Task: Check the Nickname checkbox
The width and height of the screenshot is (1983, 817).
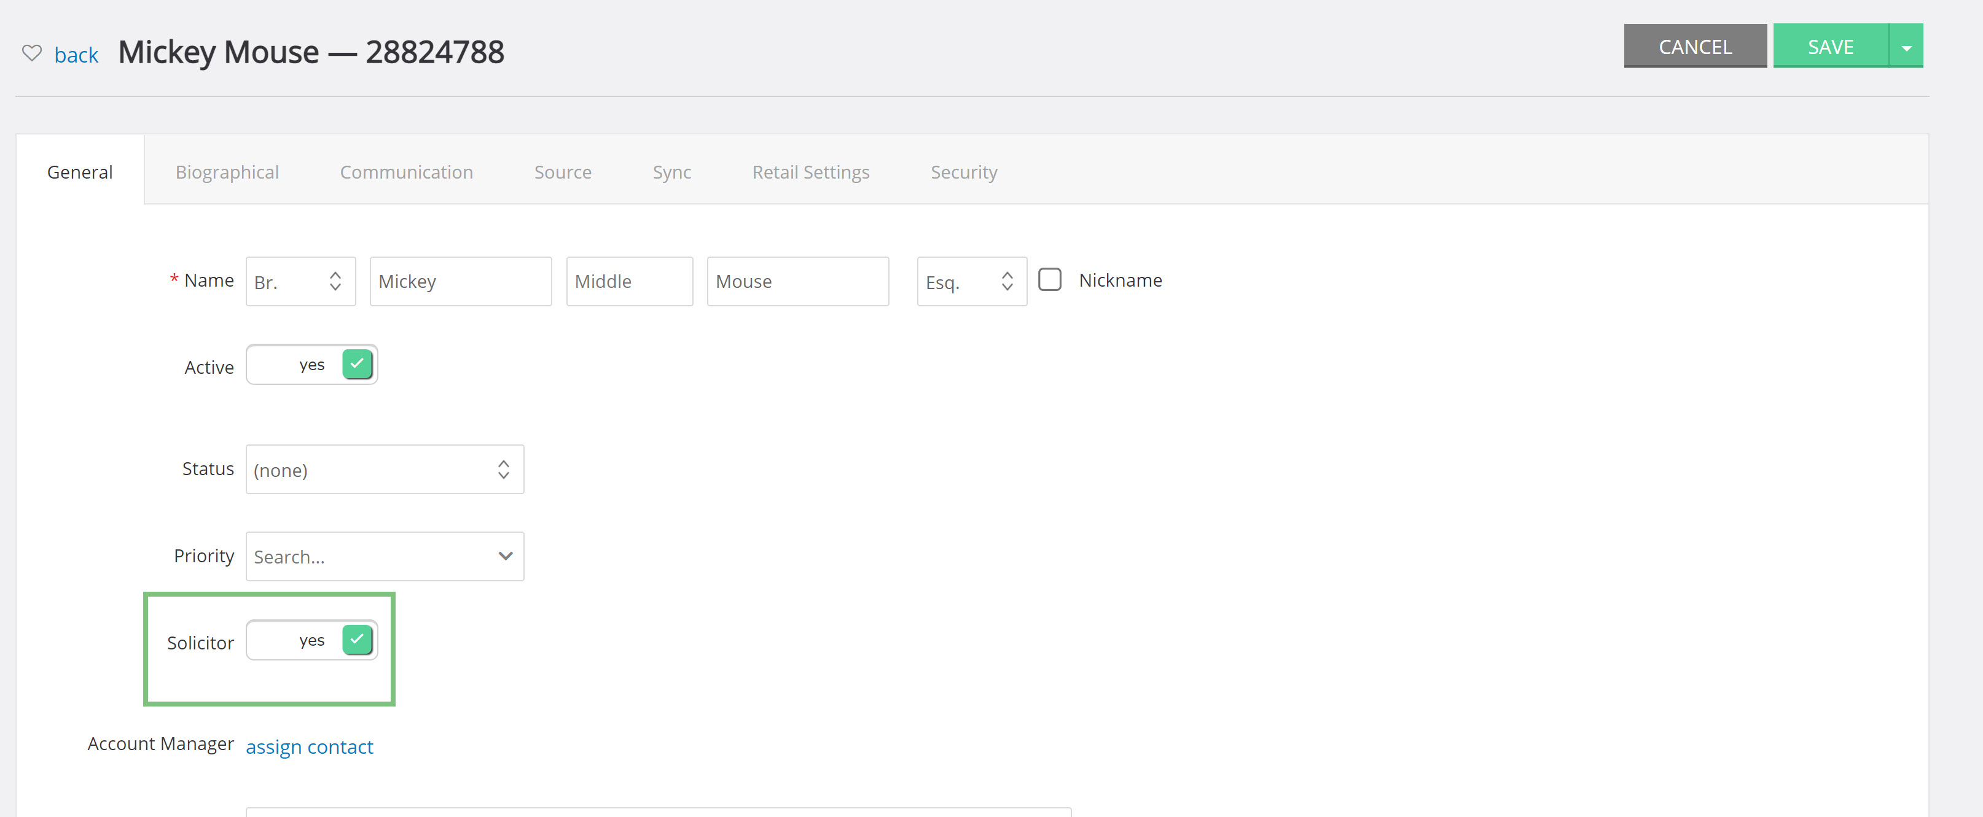Action: click(1049, 279)
